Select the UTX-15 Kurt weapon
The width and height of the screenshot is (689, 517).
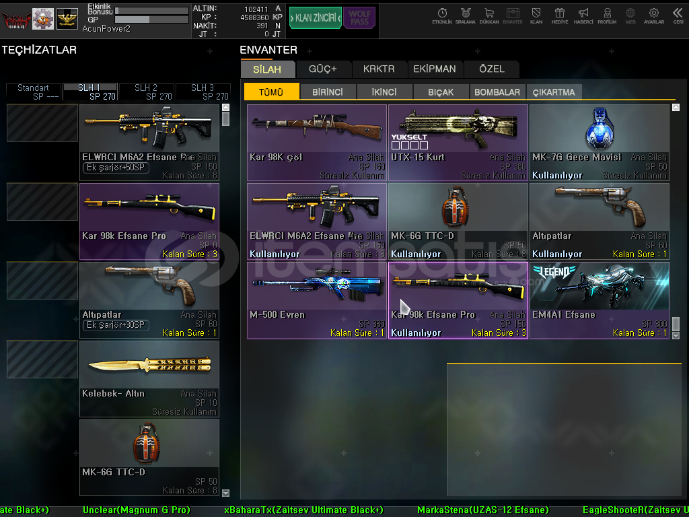pyautogui.click(x=458, y=142)
